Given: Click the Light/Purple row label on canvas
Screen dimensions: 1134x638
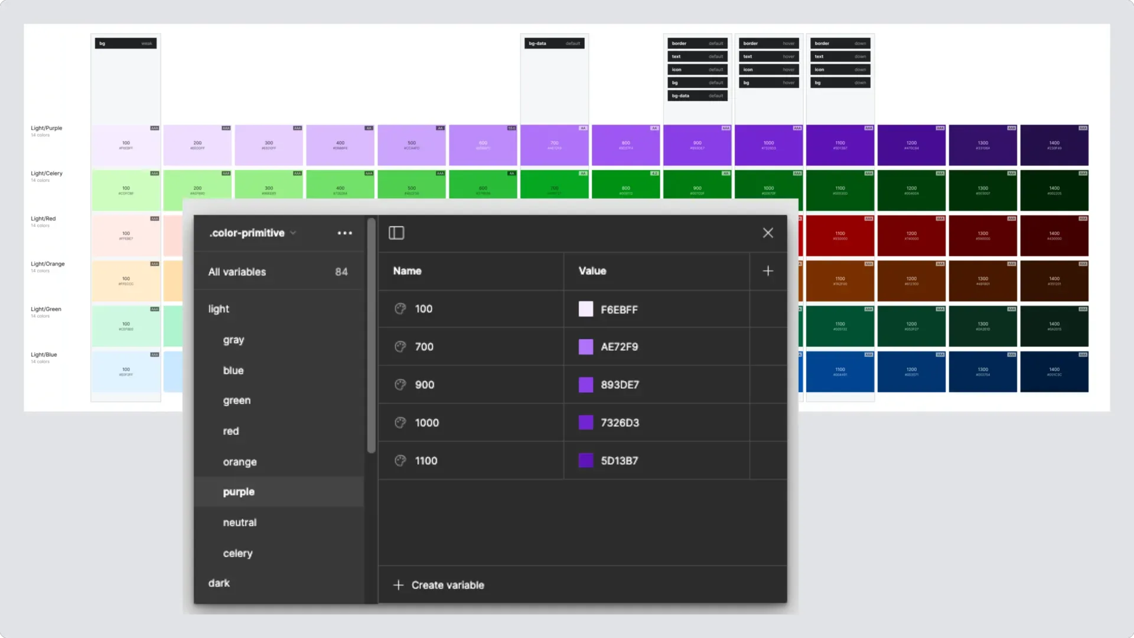Looking at the screenshot, I should (x=46, y=128).
